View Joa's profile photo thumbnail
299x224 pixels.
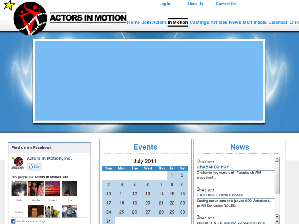[x=70, y=189]
